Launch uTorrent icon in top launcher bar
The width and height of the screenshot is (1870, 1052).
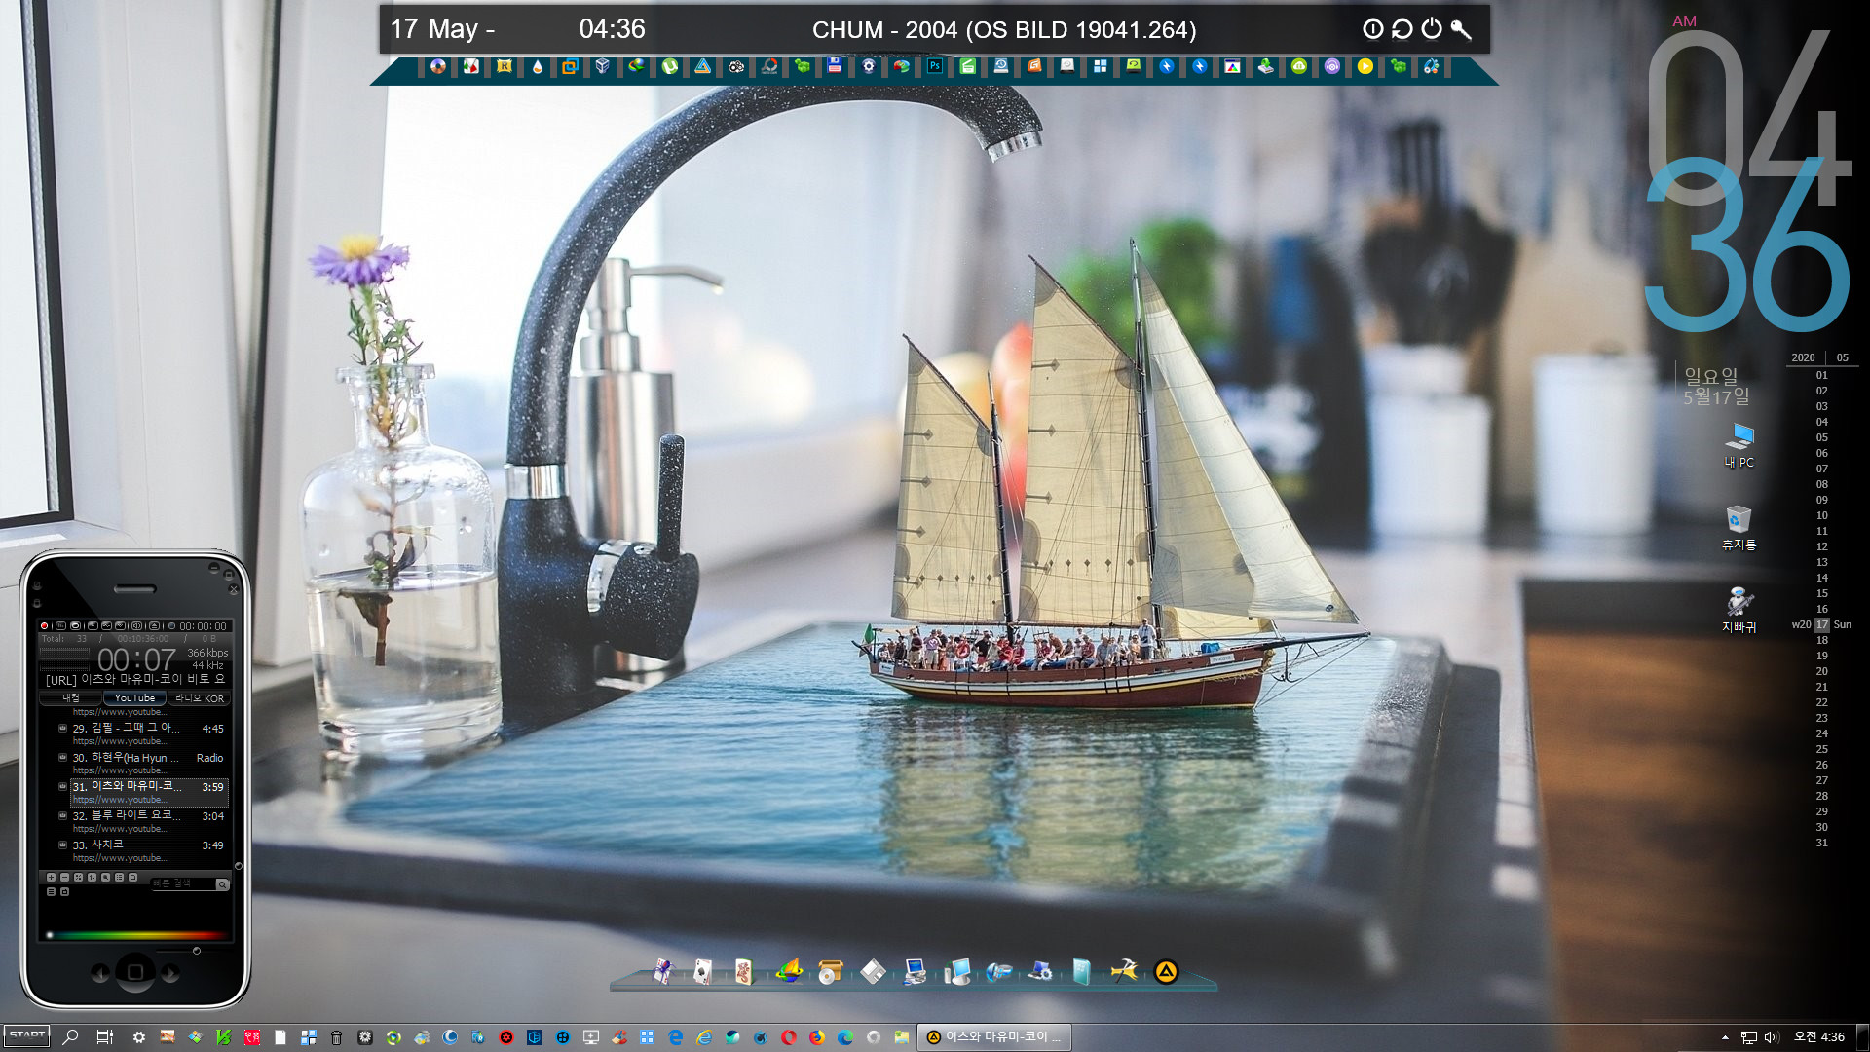click(670, 66)
